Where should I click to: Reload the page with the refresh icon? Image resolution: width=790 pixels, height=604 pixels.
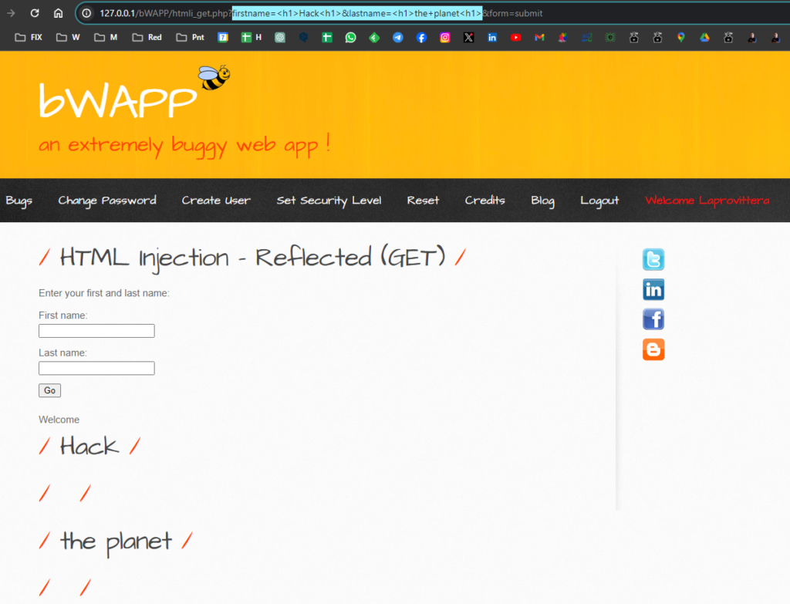[x=34, y=13]
